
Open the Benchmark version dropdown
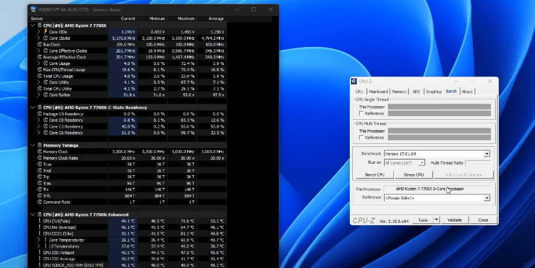(x=486, y=154)
